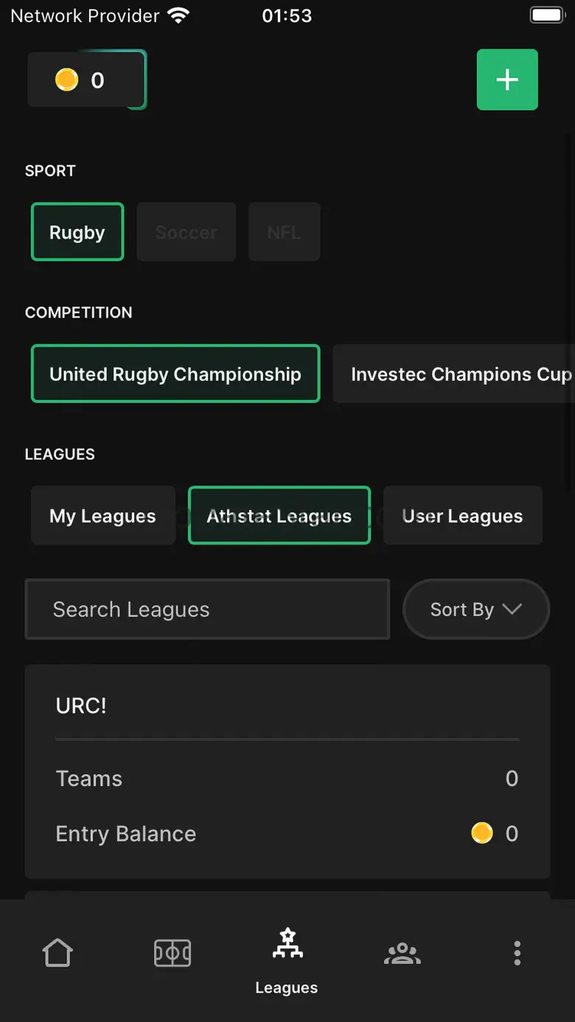Choose United Rugby Championship competition

pos(175,374)
